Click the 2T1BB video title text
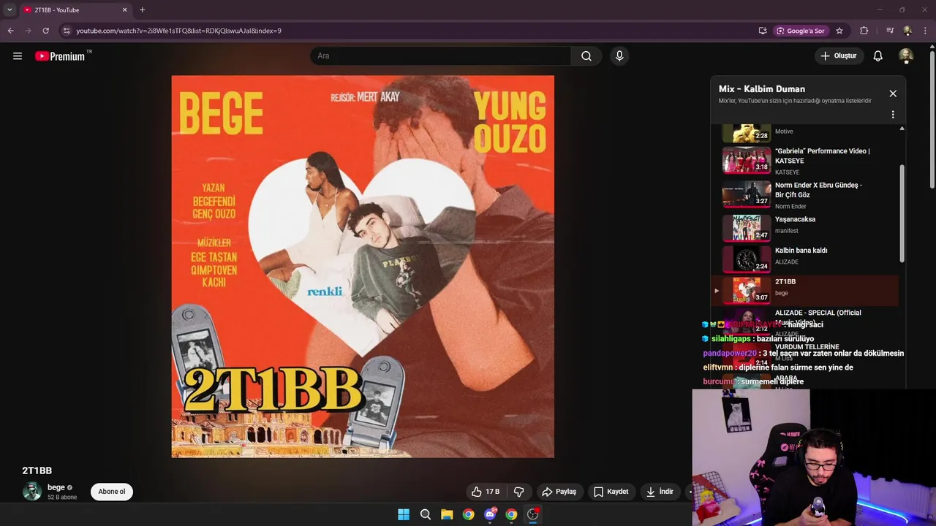Viewport: 936px width, 526px height. pos(37,470)
